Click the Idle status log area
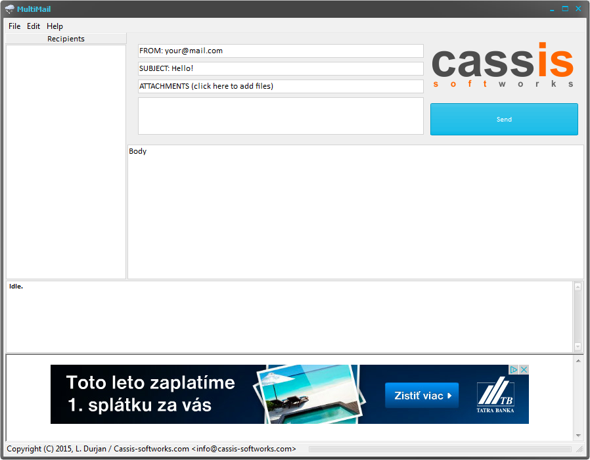590x460 pixels. coord(289,317)
